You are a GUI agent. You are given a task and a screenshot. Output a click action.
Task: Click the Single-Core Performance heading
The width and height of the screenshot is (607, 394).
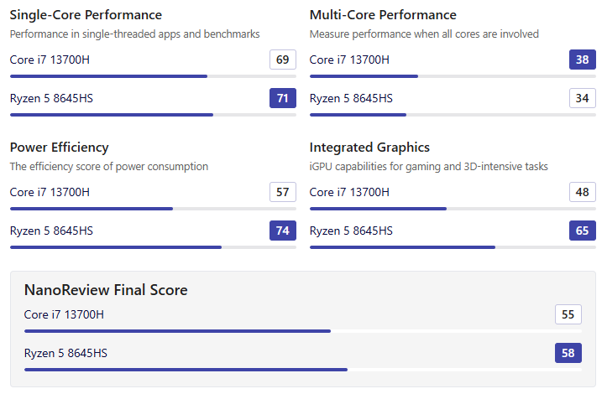click(x=86, y=15)
